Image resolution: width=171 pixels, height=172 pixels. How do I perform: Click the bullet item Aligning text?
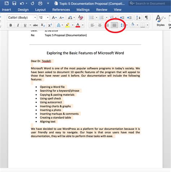(48, 122)
